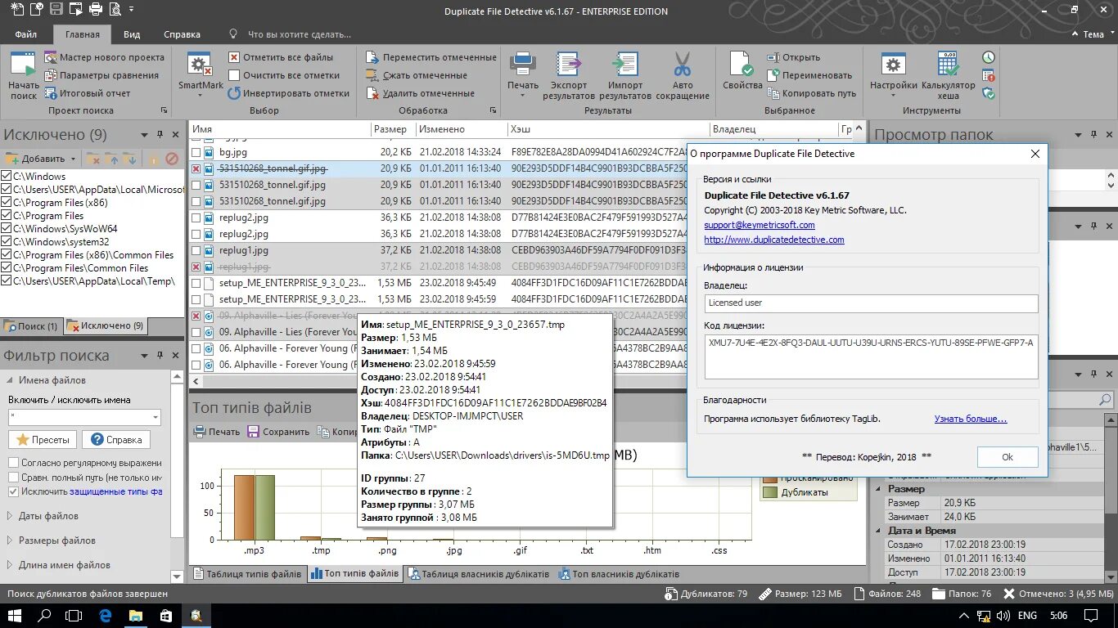Screen dimensions: 1118x628
Task: Click the SmartMark icon
Action: tap(201, 65)
